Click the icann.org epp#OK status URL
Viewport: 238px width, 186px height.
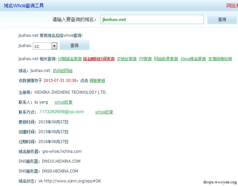point(73,181)
